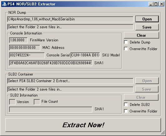Enable the Delete SLB2 checkbox
166x136 pixels.
pos(126,105)
